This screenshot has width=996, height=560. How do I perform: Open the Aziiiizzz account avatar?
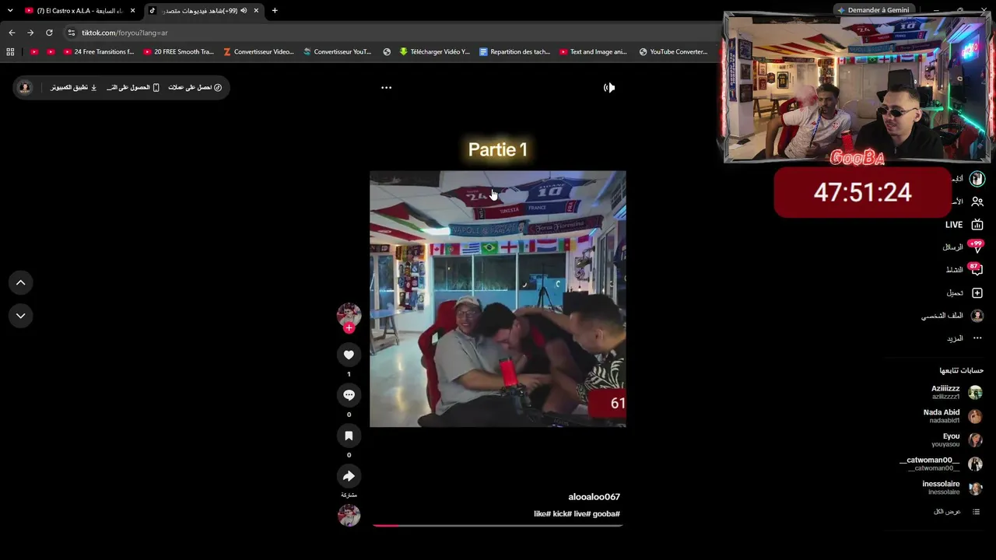975,392
